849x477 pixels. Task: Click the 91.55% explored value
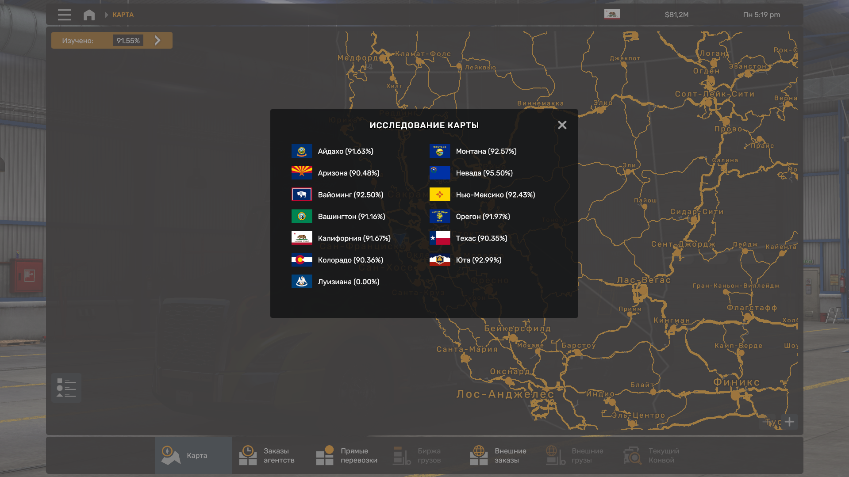[128, 41]
